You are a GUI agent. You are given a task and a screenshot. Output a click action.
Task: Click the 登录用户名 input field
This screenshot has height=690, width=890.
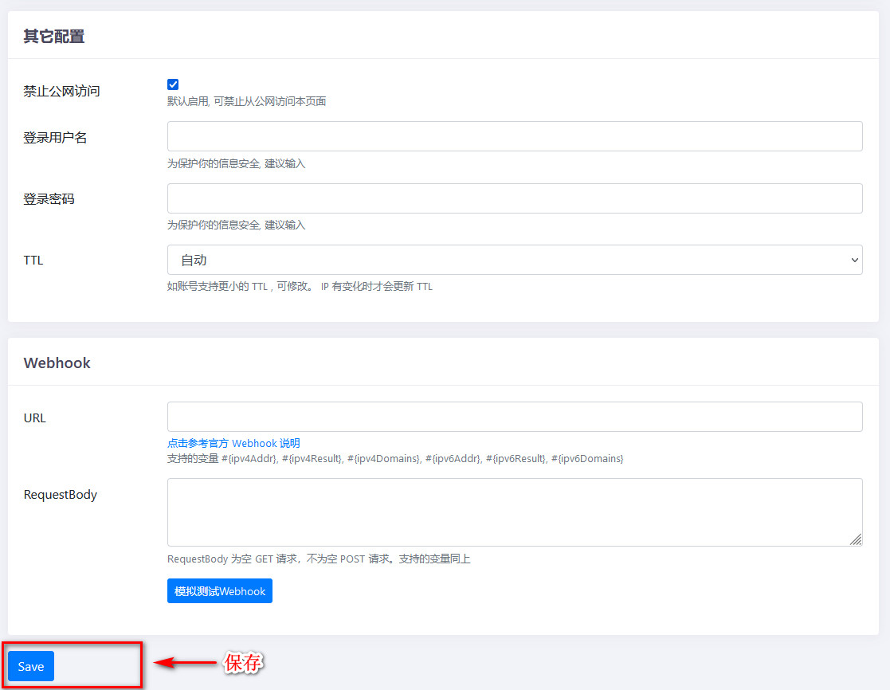coord(514,136)
